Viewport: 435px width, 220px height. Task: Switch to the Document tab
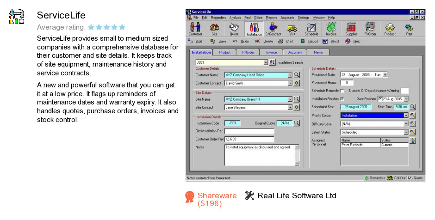[295, 52]
